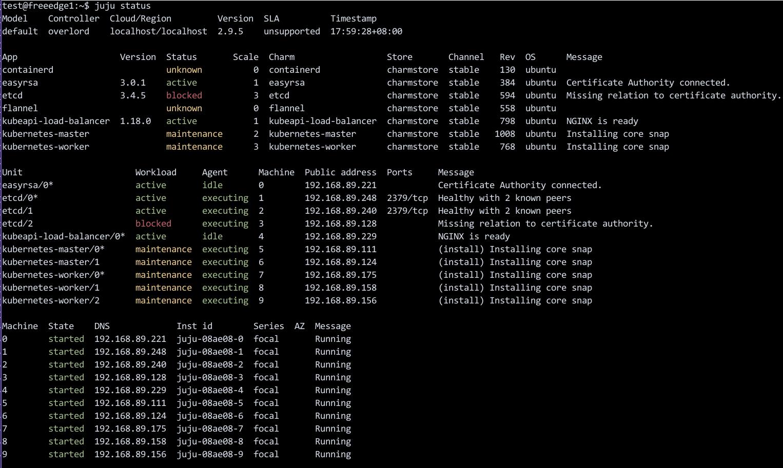
Task: Click DNS 192.168.89.124 in Machine table
Action: (x=130, y=416)
